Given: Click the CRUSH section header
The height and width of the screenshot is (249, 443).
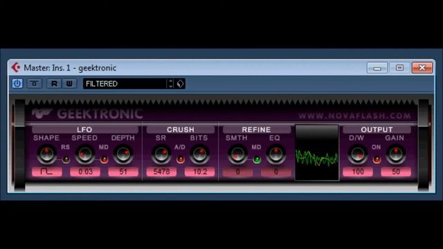Looking at the screenshot, I should click(180, 129).
